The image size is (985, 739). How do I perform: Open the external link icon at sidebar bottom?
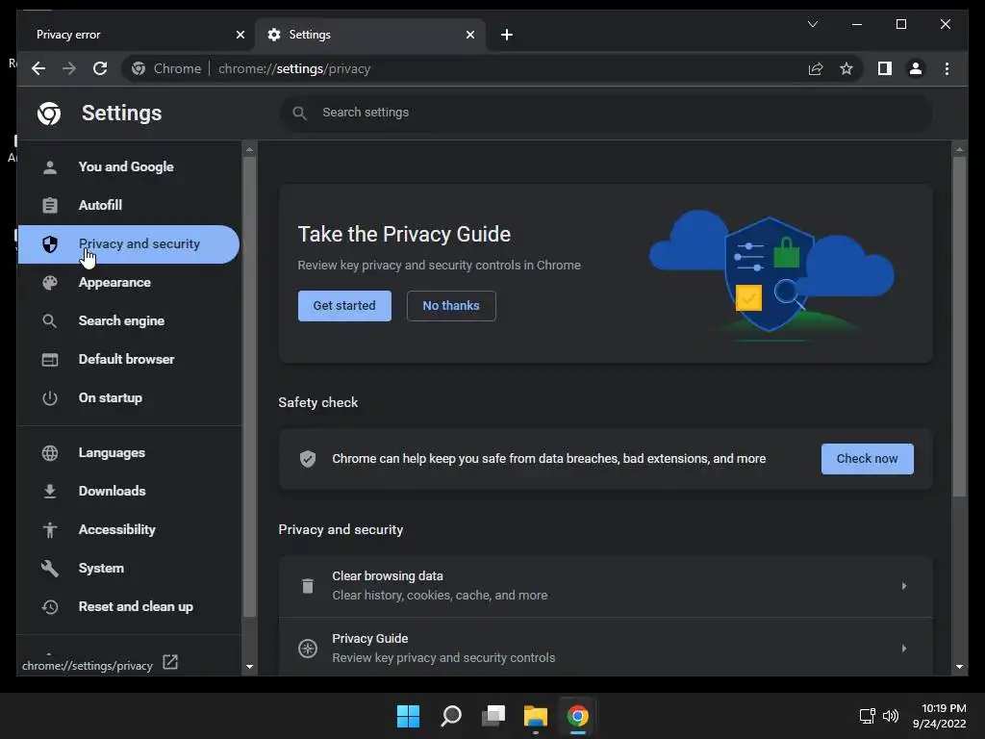170,662
